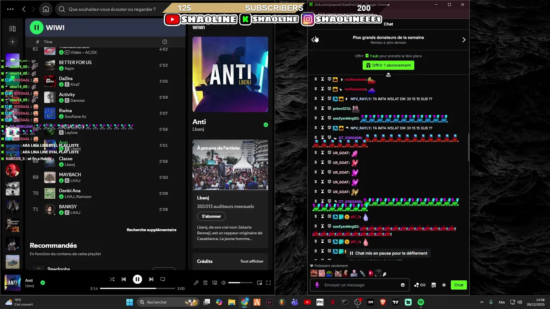This screenshot has height=309, width=550.
Task: Open the lyrics microphone icon
Action: click(196, 283)
